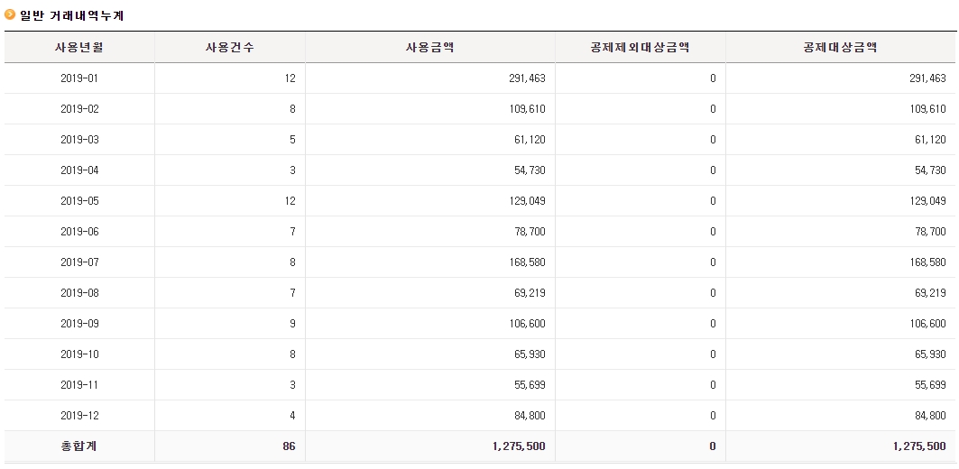Click the 2019-10 month cell
The image size is (959, 469).
coord(79,354)
